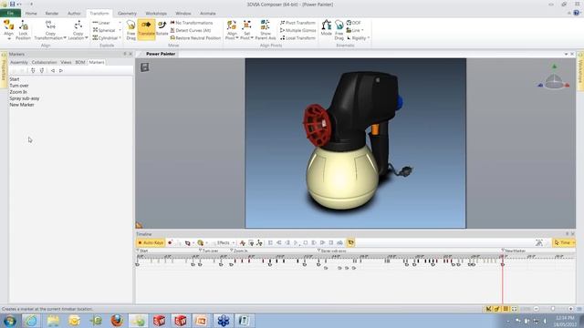
Task: Switch to the Home ribbon tab
Action: [x=31, y=14]
